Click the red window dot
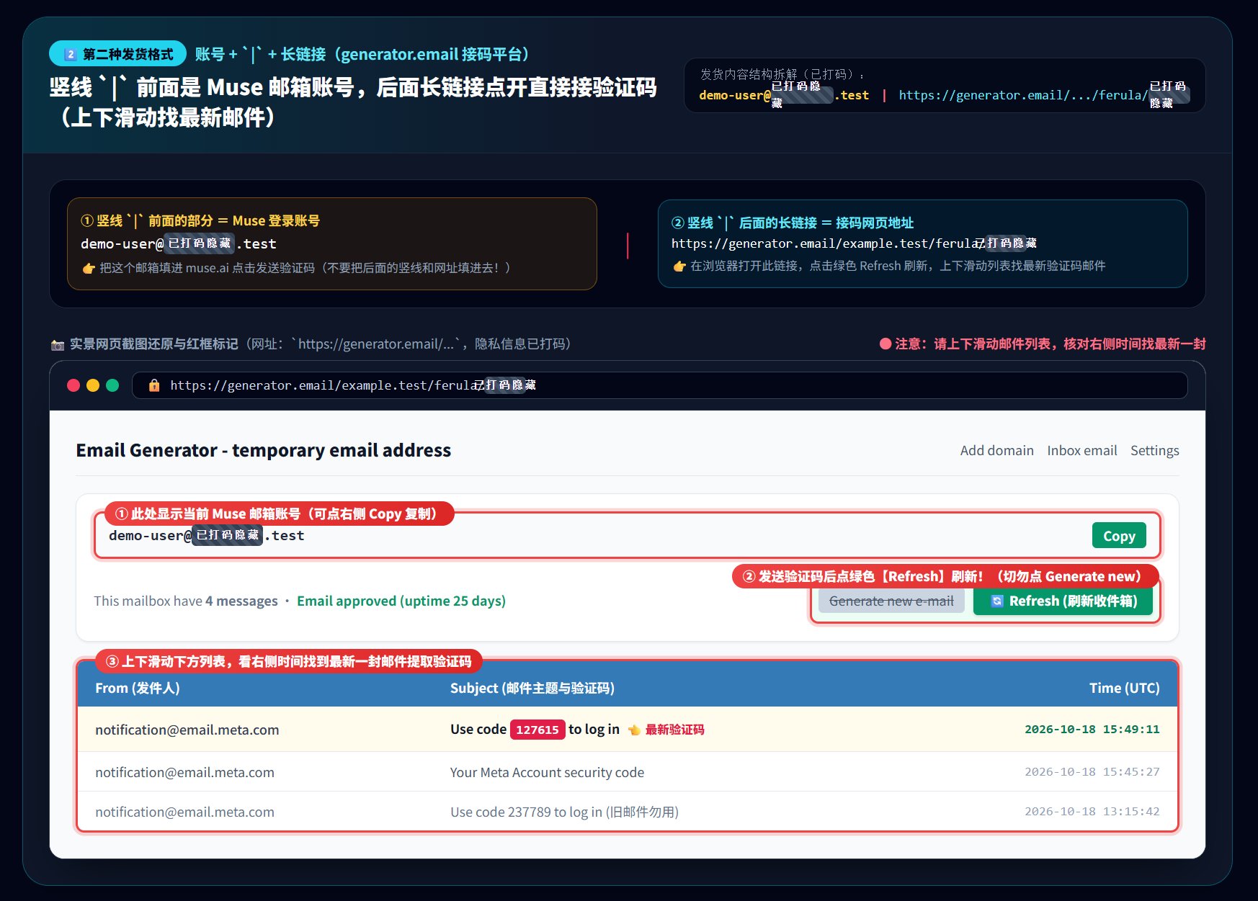 click(73, 385)
